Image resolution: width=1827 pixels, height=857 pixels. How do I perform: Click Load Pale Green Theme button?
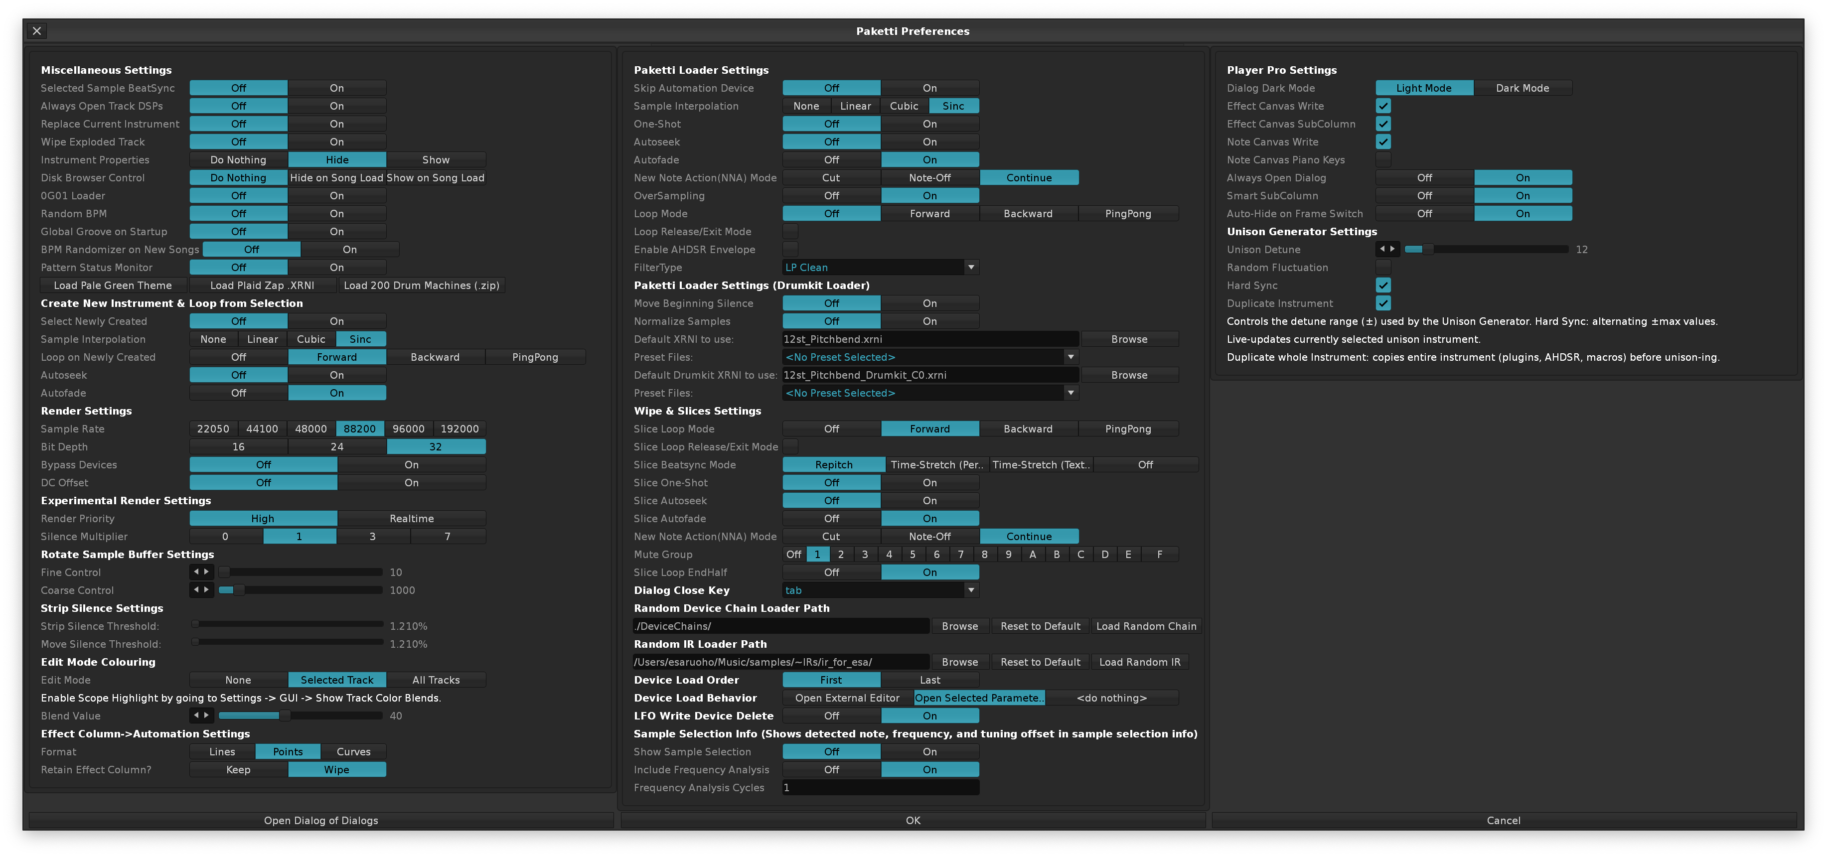click(113, 285)
